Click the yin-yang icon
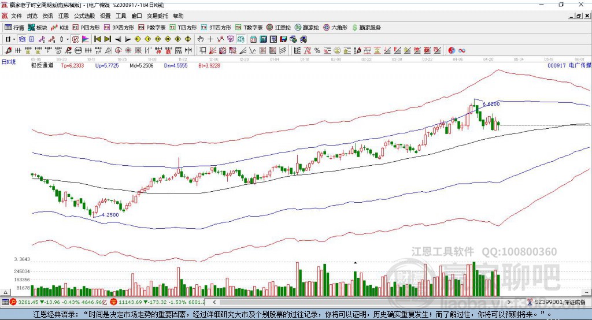Screen dimensions: 592x320 click(452, 50)
